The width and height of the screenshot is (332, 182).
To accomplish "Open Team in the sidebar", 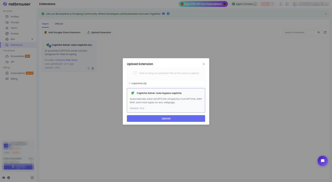I will click(14, 28).
